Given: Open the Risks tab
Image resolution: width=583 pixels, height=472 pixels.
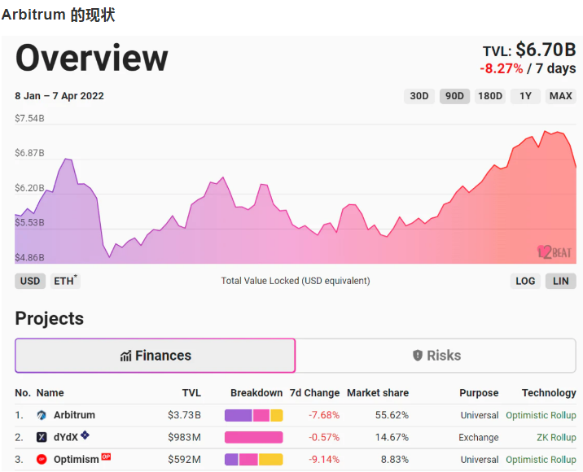Looking at the screenshot, I should click(x=436, y=356).
